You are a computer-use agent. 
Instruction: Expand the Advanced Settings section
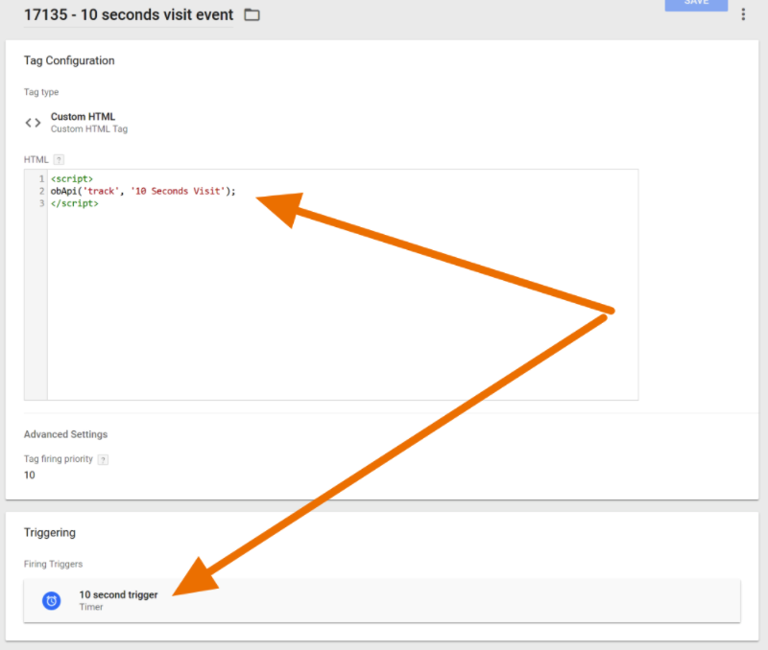pyautogui.click(x=65, y=434)
